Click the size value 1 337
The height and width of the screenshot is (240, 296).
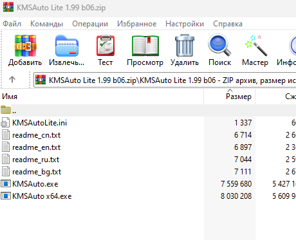243,123
